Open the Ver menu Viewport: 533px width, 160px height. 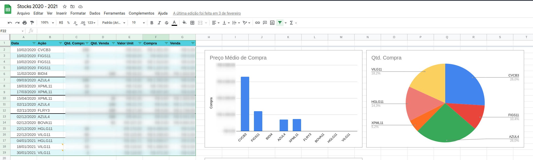50,13
